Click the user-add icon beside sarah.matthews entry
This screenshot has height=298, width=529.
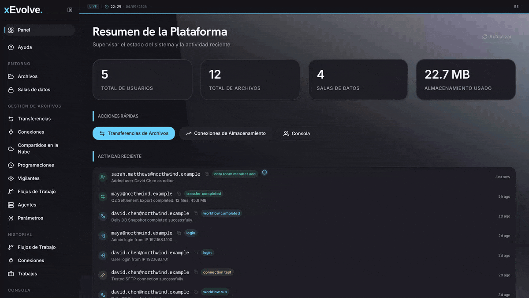(103, 177)
